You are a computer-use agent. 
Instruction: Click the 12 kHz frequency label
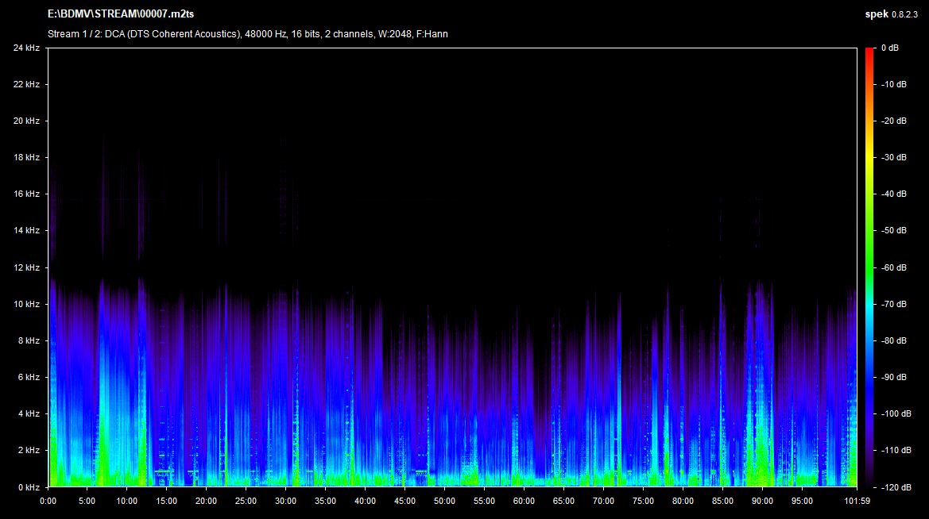coord(25,267)
